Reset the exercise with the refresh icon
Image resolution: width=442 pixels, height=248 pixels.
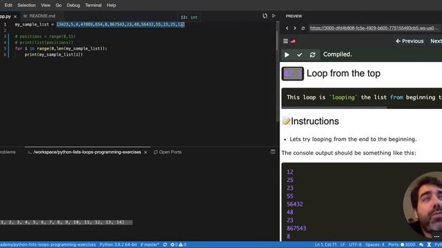312,54
